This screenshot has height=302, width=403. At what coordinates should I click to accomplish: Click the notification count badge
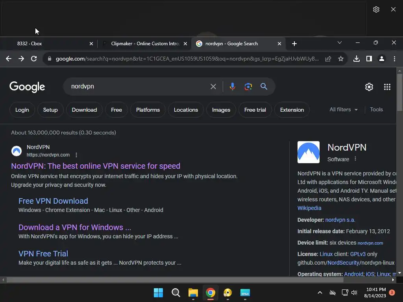tap(392, 293)
